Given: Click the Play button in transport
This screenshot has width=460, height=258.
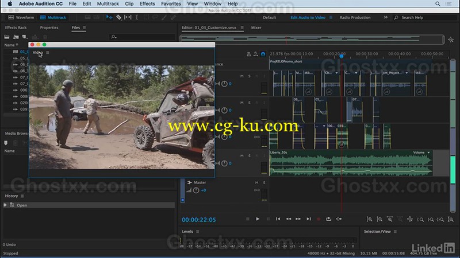Looking at the screenshot, I should (x=258, y=219).
